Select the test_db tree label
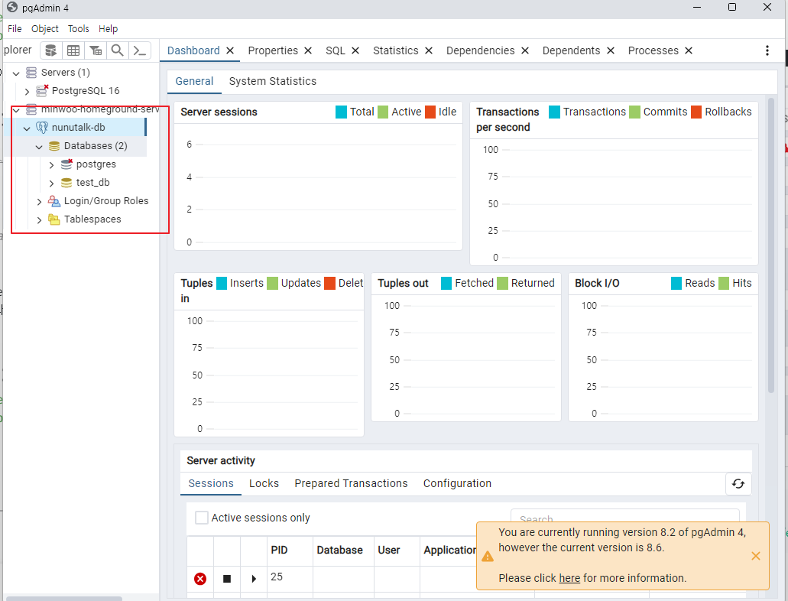Image resolution: width=788 pixels, height=601 pixels. point(93,183)
